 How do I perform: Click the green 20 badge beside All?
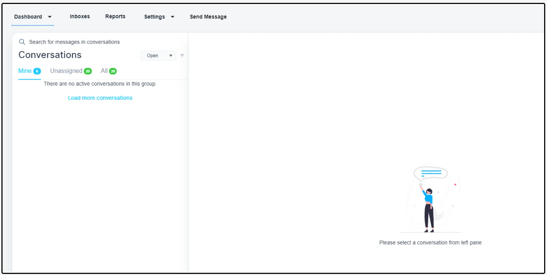pyautogui.click(x=113, y=71)
